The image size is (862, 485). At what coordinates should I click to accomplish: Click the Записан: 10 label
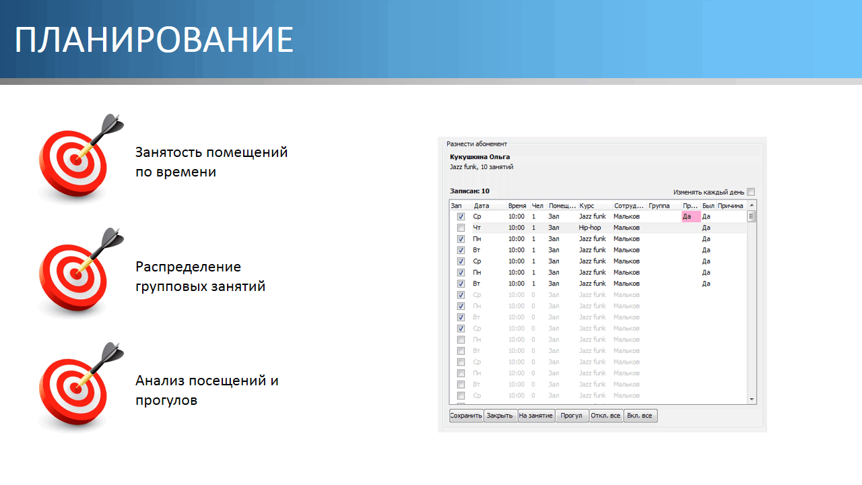point(469,191)
